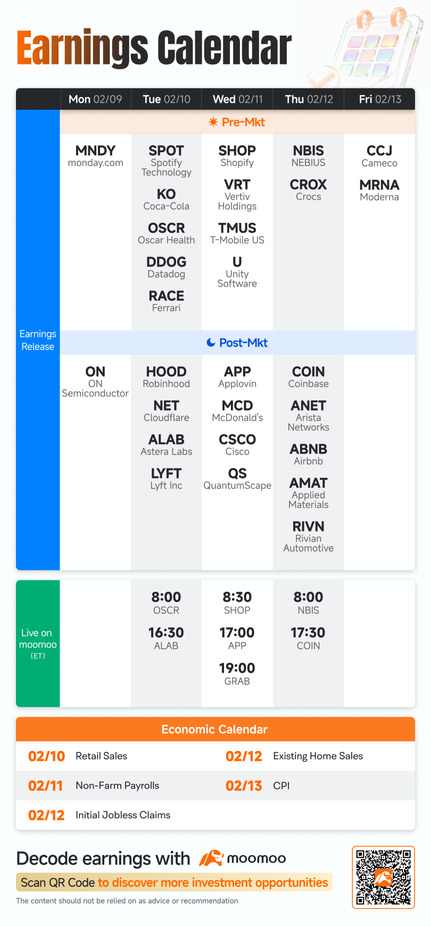Select the Wed 02/11 column header
This screenshot has width=431, height=927.
(237, 99)
